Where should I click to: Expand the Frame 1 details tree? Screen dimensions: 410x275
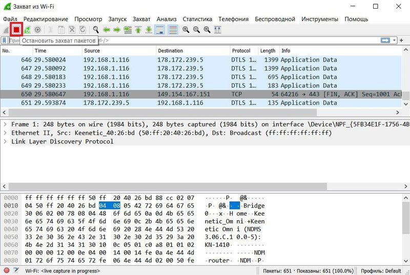pyautogui.click(x=5, y=124)
